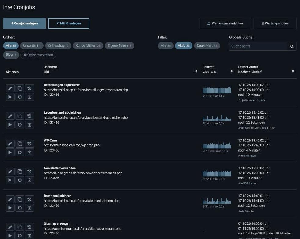Switch off WP-Cron via power icon
The image size is (300, 239).
(20, 152)
